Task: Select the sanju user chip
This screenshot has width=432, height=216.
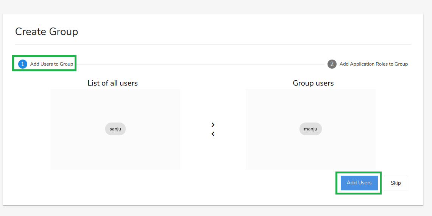Action: 115,129
